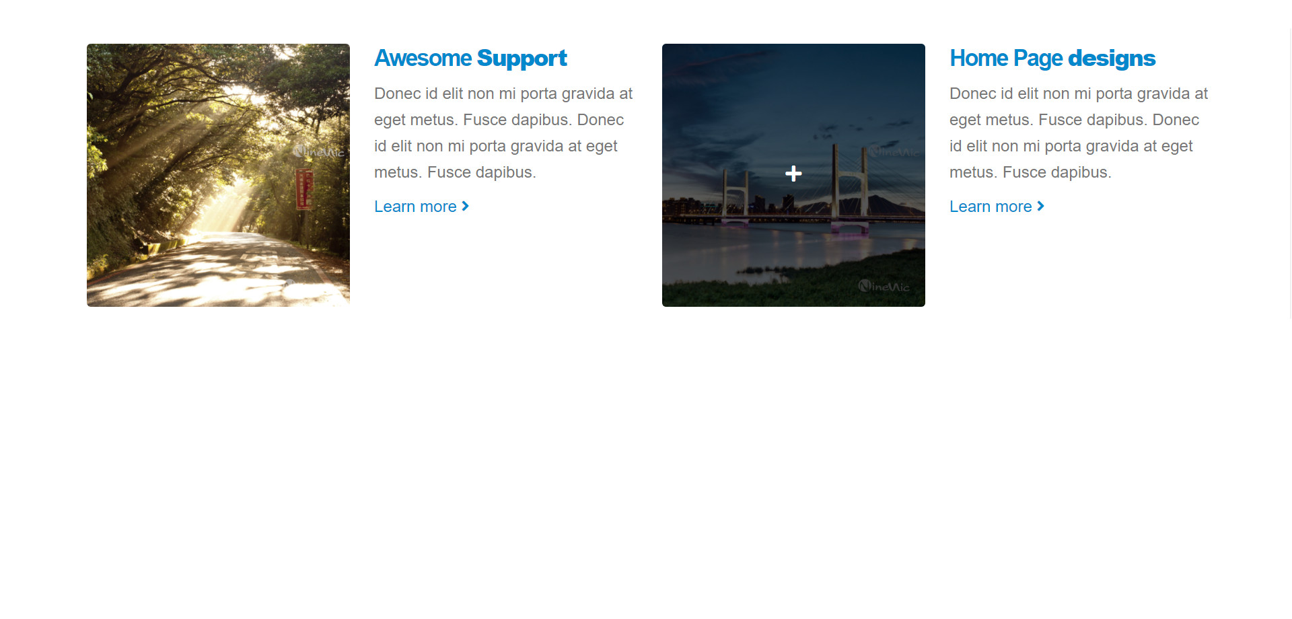Screen dimensions: 1292x619
Task: Click the chevron after Awesome Support's Learn more
Action: click(x=465, y=207)
